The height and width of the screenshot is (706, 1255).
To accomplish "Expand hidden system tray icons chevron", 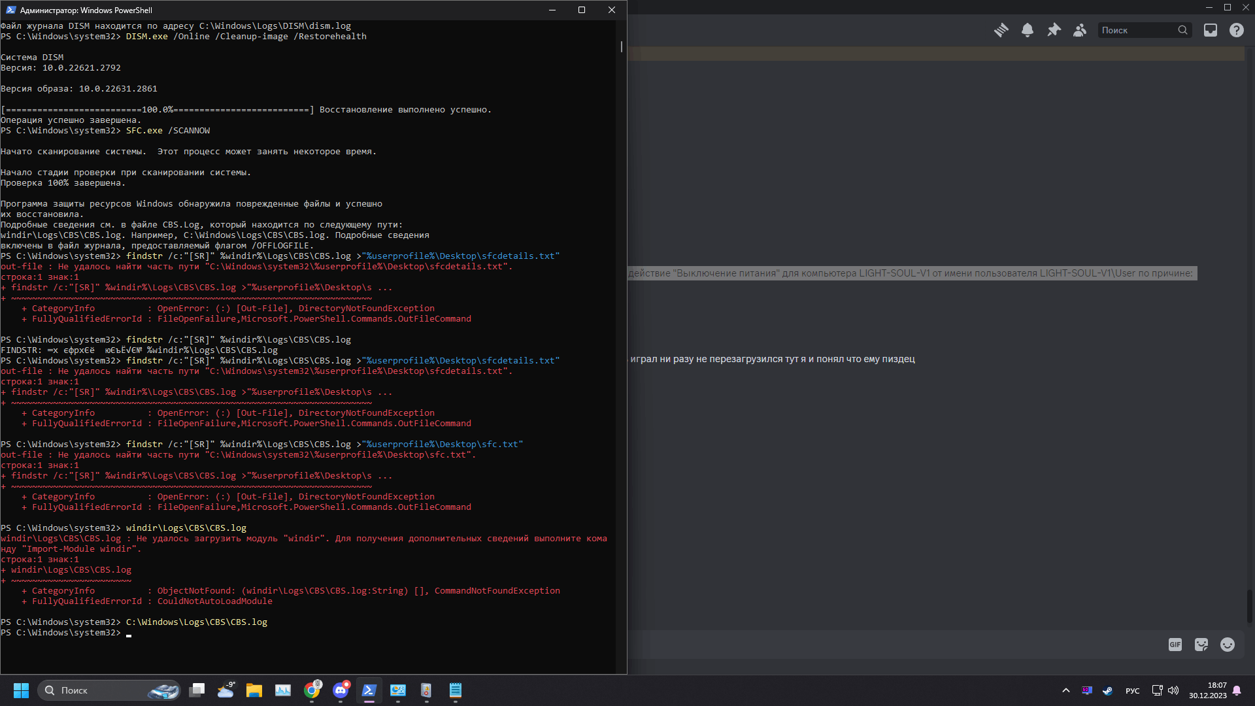I will (x=1066, y=690).
